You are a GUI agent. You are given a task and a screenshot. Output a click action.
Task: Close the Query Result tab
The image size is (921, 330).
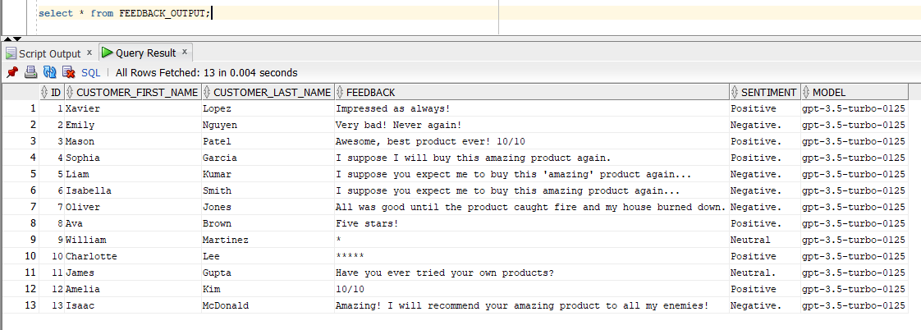coord(185,52)
